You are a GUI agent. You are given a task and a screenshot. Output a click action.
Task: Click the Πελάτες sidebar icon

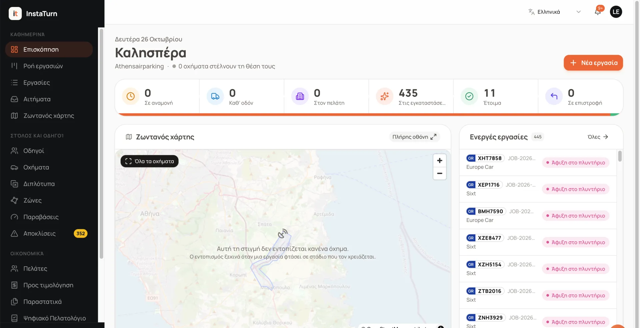tap(14, 268)
